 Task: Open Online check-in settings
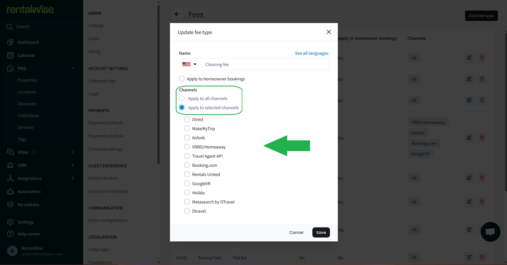pos(103,178)
